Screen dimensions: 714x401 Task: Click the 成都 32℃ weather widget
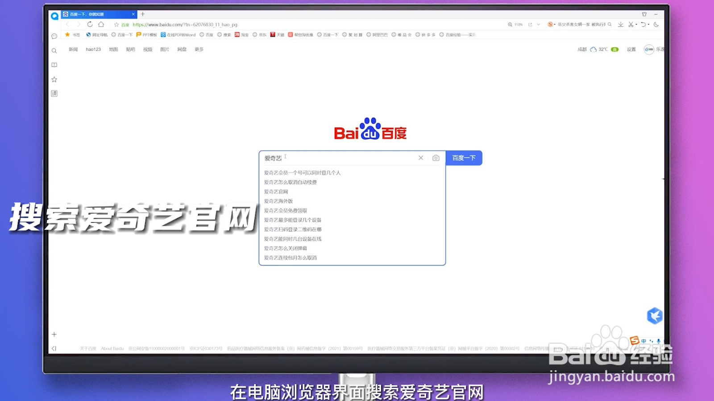[x=598, y=49]
